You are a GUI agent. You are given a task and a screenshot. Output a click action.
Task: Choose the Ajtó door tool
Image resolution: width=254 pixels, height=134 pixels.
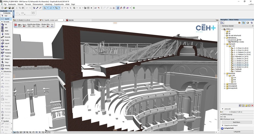coord(6,28)
